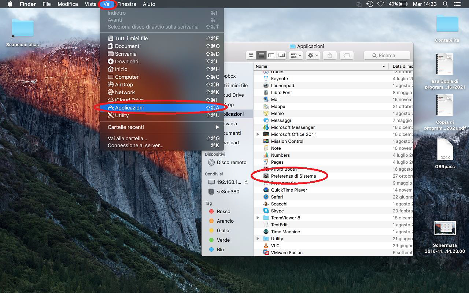Select the Numbers app icon
Image resolution: width=469 pixels, height=293 pixels.
coord(266,155)
